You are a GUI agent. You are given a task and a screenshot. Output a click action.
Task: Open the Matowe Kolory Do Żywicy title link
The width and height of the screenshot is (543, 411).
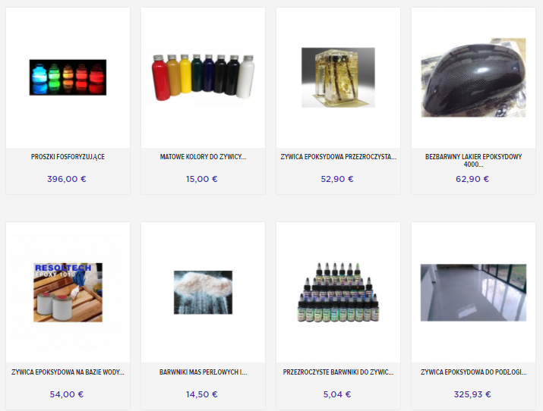click(204, 156)
